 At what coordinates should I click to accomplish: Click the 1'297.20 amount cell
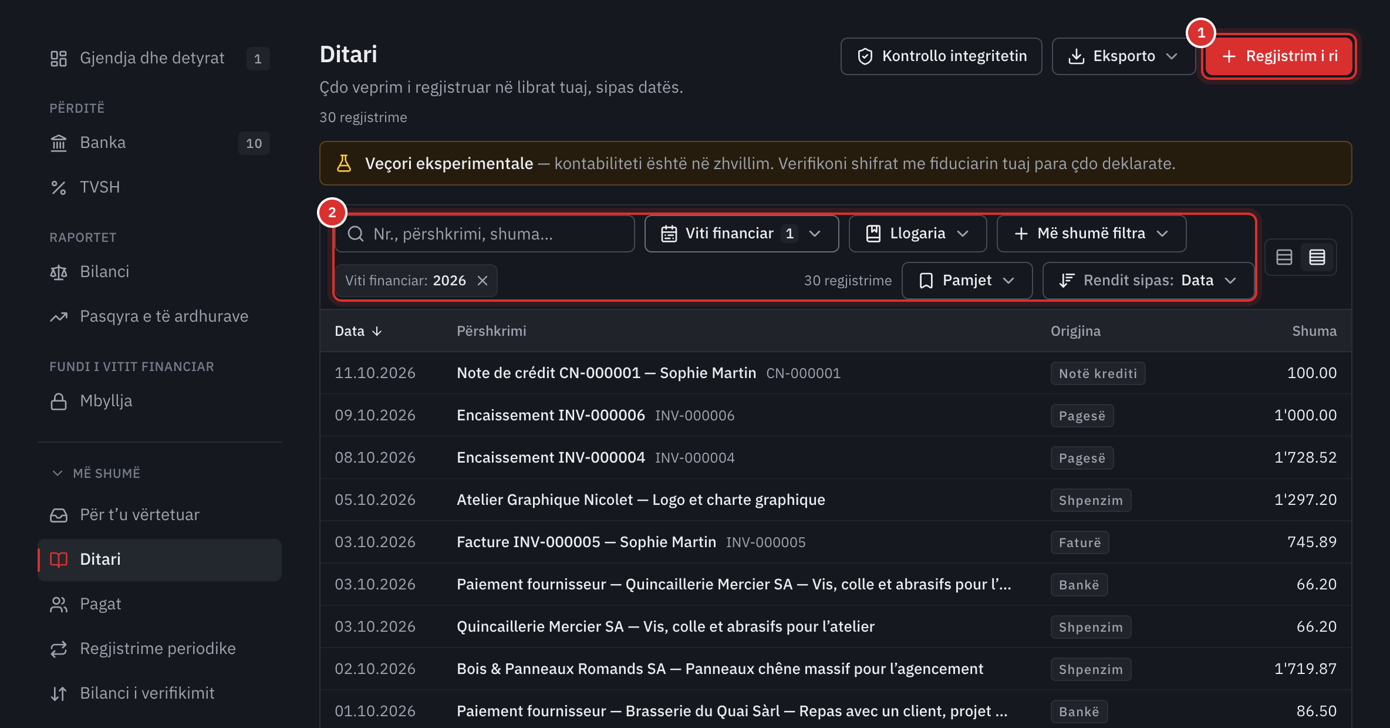[1305, 500]
